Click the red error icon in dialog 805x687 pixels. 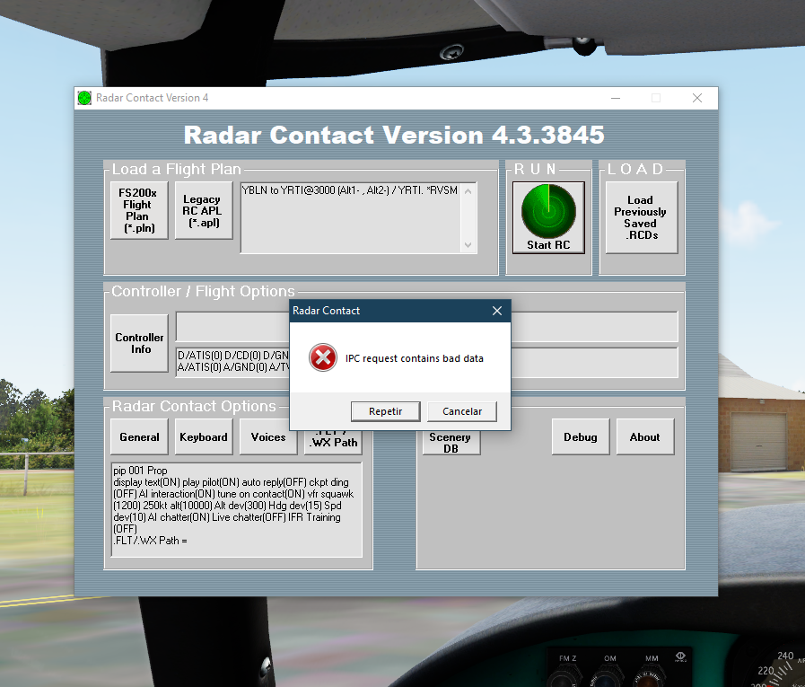(323, 357)
